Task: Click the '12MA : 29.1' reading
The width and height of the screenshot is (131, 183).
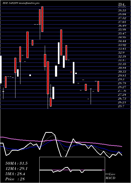Action: coord(16,169)
